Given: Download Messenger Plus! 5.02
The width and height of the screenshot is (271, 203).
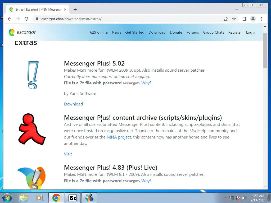Looking at the screenshot, I should pyautogui.click(x=73, y=104).
